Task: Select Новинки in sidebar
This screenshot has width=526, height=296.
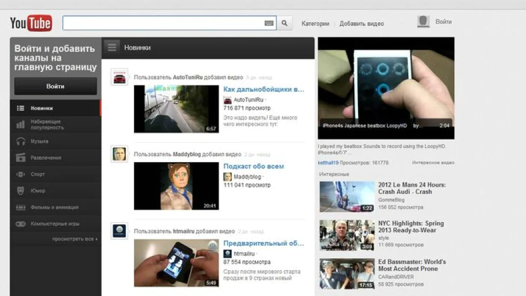Action: pyautogui.click(x=55, y=108)
